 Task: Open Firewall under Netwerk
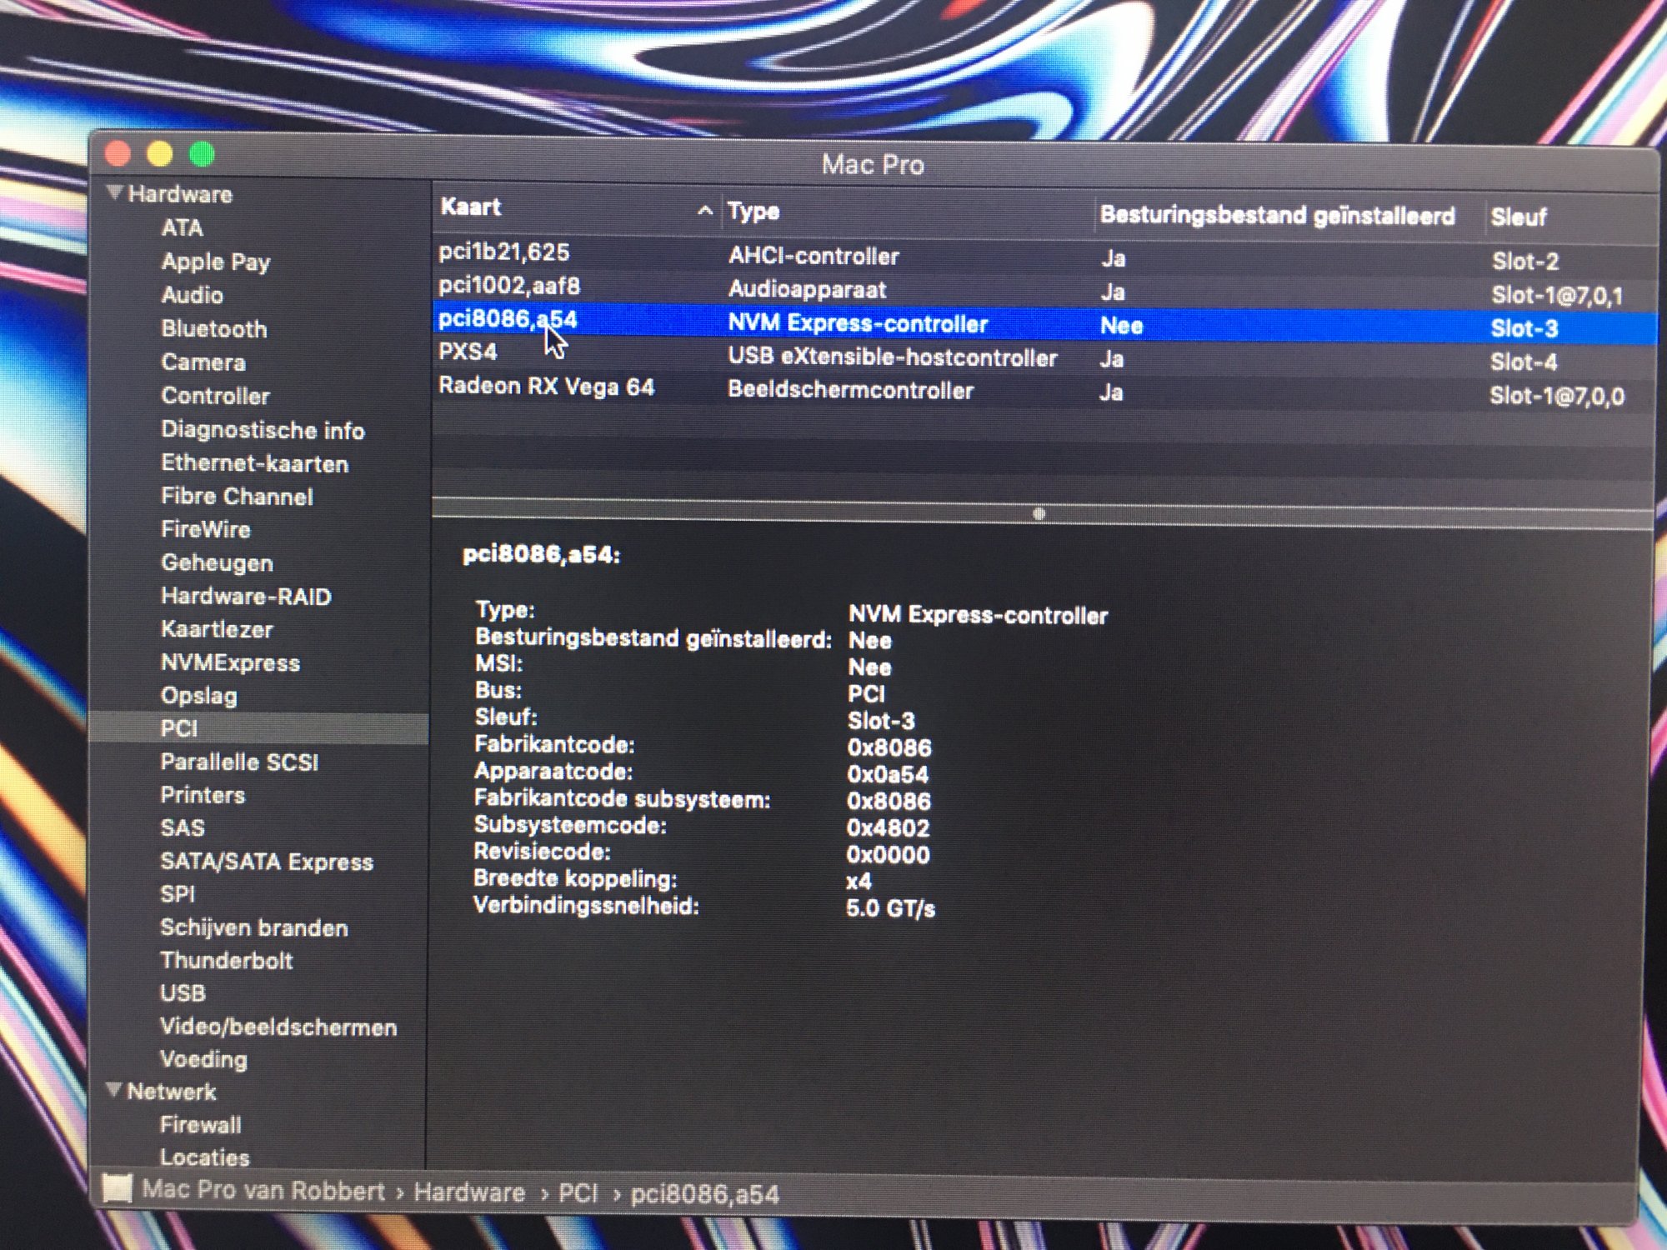tap(200, 1124)
